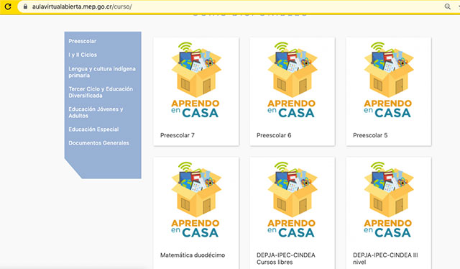Choose Tercer Ciclo y Educación Diversificada
This screenshot has height=269, width=460.
tap(101, 92)
